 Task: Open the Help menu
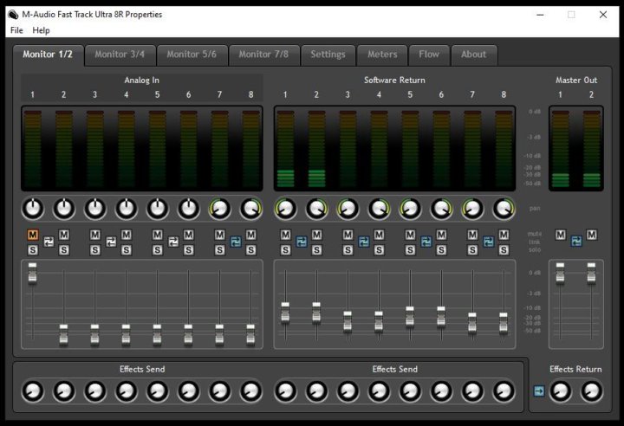coord(42,30)
